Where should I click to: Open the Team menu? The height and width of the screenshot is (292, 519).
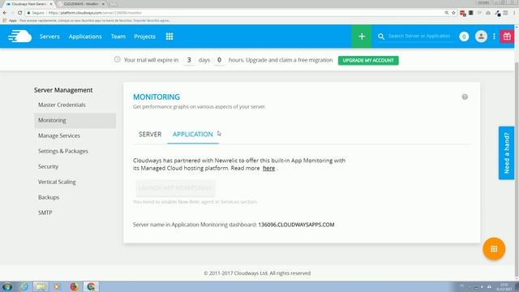[x=118, y=36]
